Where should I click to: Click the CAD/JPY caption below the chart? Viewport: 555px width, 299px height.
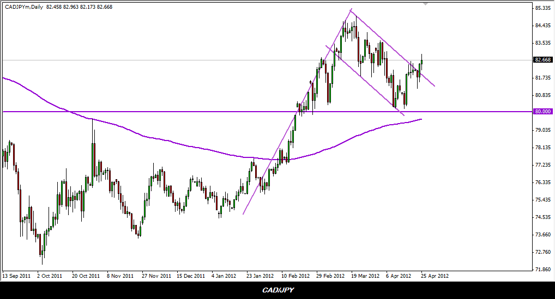[x=277, y=290]
